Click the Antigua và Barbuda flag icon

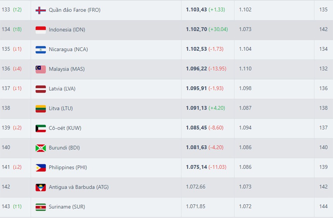click(x=41, y=187)
